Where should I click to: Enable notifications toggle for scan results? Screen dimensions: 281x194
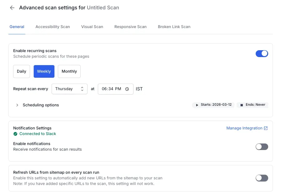click(262, 147)
